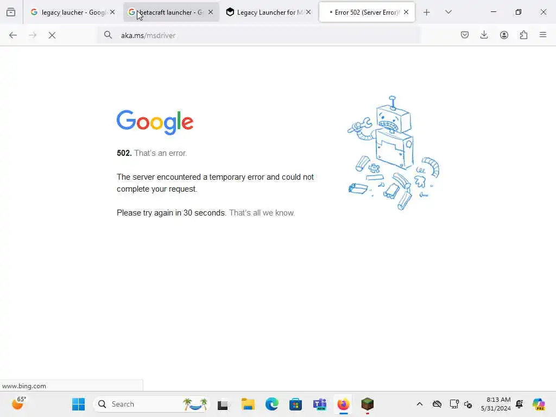Click the broken robot illustration

393,153
